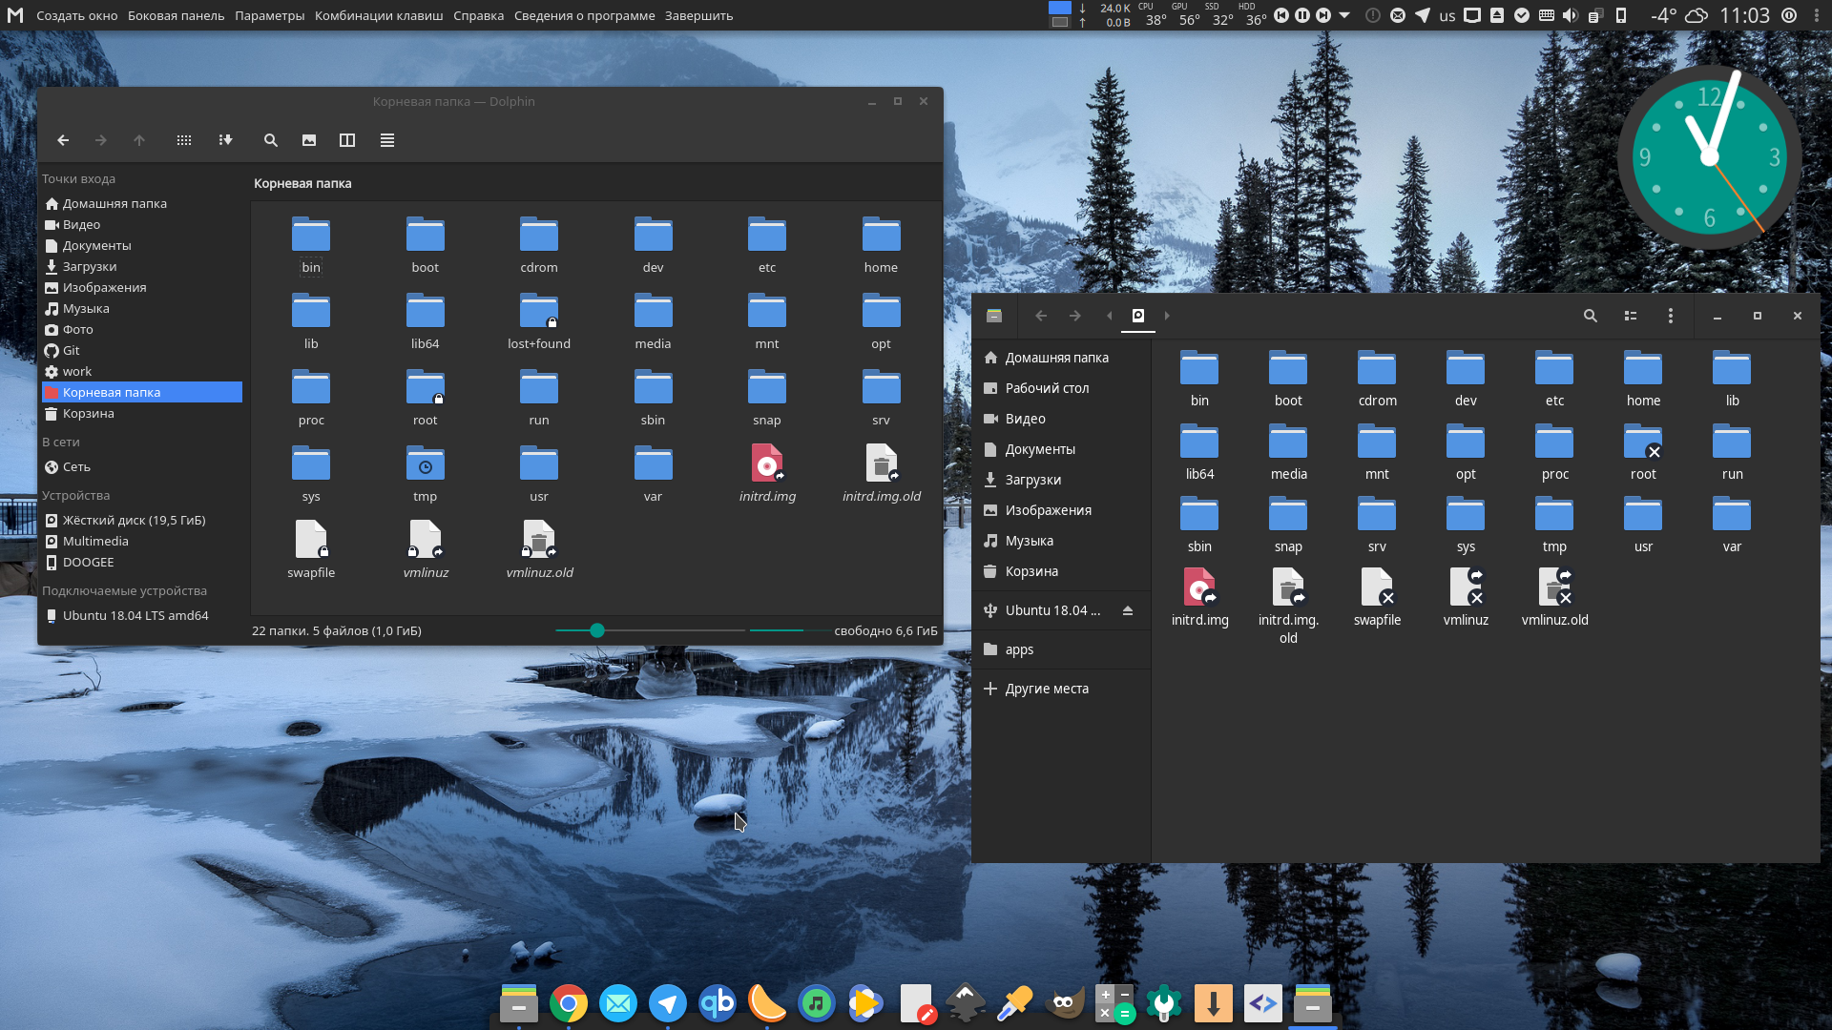Switch to list view in GNOME Files
Image resolution: width=1832 pixels, height=1030 pixels.
pyautogui.click(x=1631, y=316)
